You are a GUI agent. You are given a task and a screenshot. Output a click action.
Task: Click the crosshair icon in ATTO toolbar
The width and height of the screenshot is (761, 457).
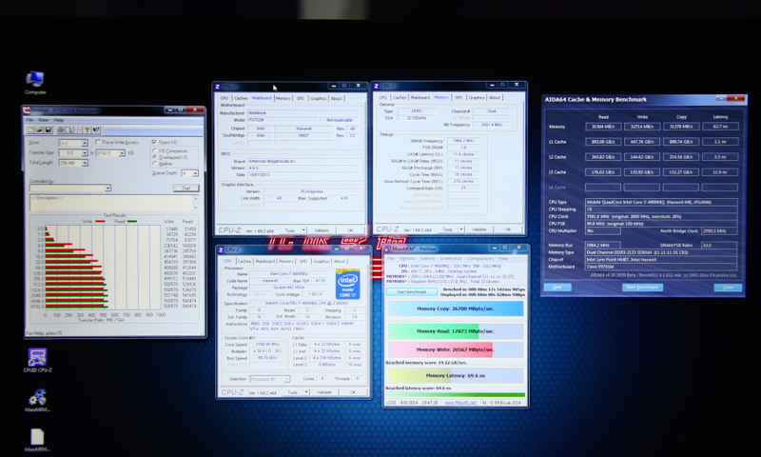tap(78, 129)
